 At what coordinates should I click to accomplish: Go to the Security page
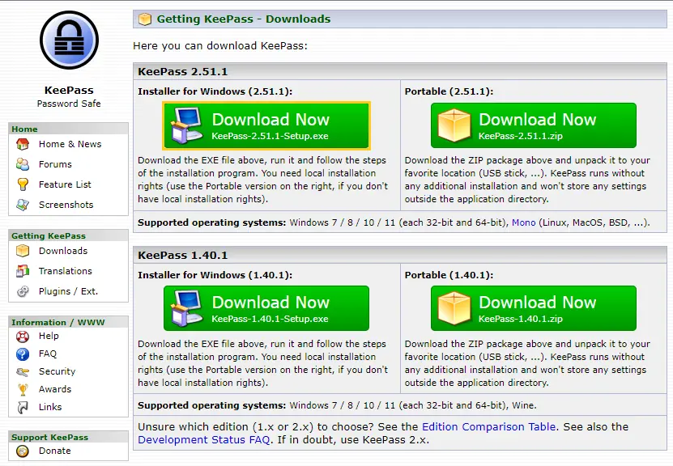[57, 371]
